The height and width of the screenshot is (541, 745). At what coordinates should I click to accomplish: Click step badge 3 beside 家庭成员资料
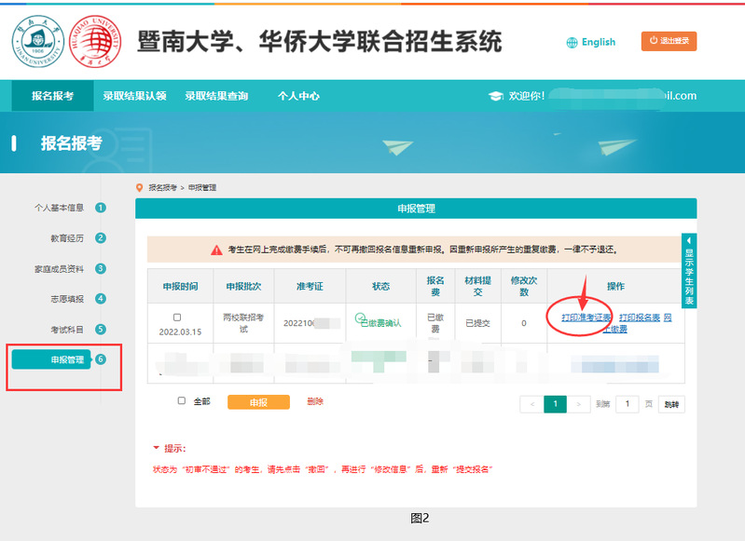click(x=101, y=268)
